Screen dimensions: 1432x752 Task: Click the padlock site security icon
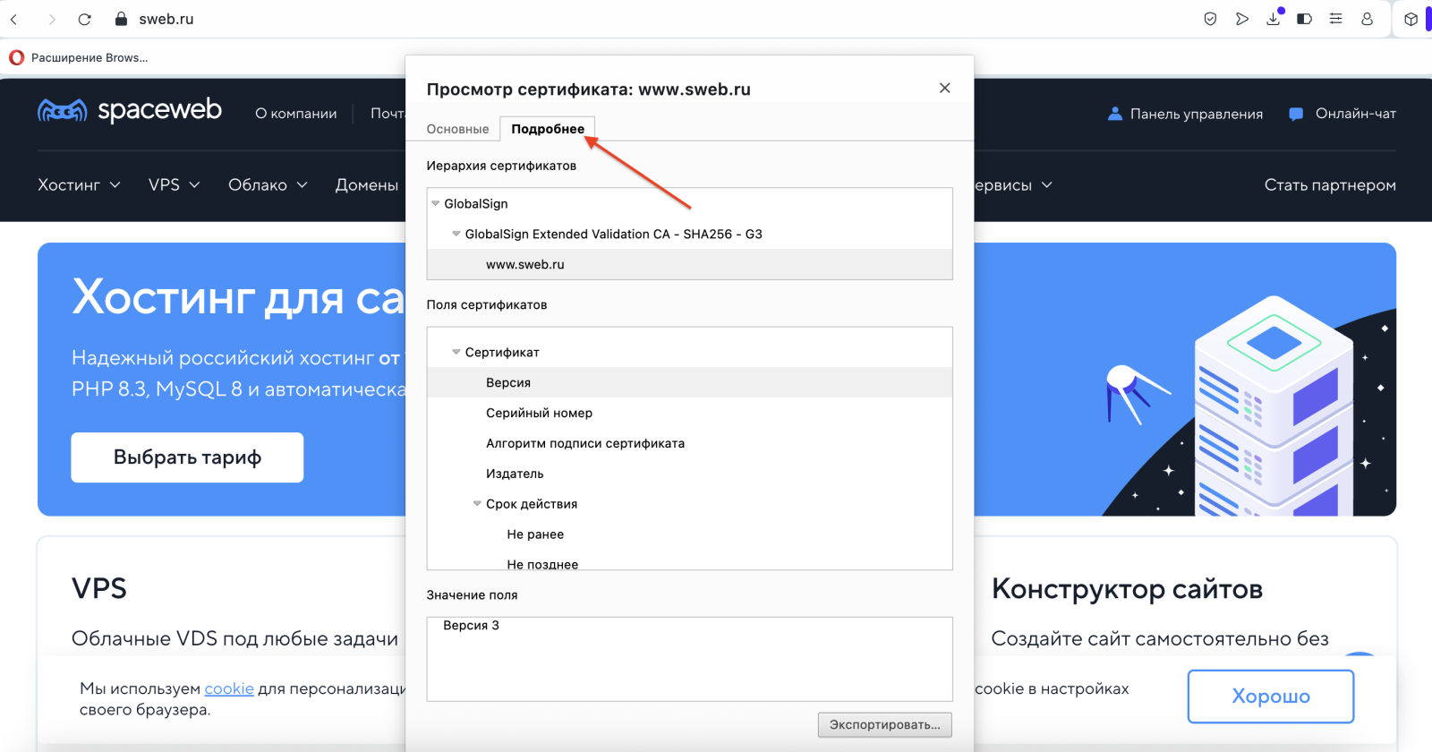coord(122,19)
